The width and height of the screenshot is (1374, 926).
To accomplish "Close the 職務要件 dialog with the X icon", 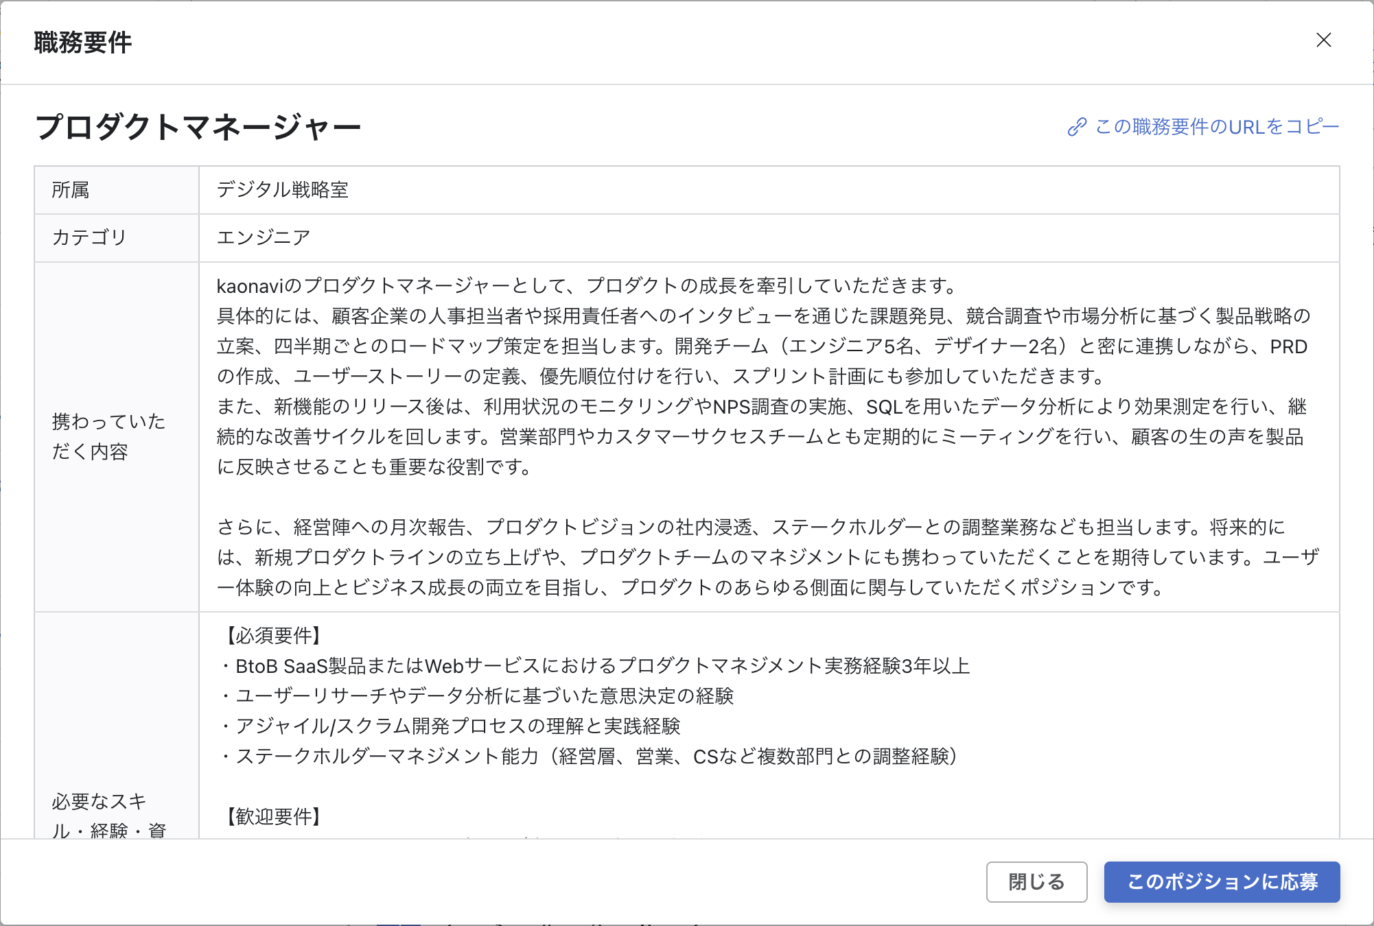I will tap(1323, 40).
